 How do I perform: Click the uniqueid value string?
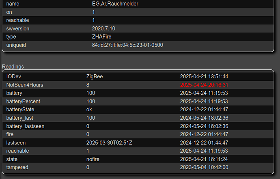pyautogui.click(x=127, y=45)
